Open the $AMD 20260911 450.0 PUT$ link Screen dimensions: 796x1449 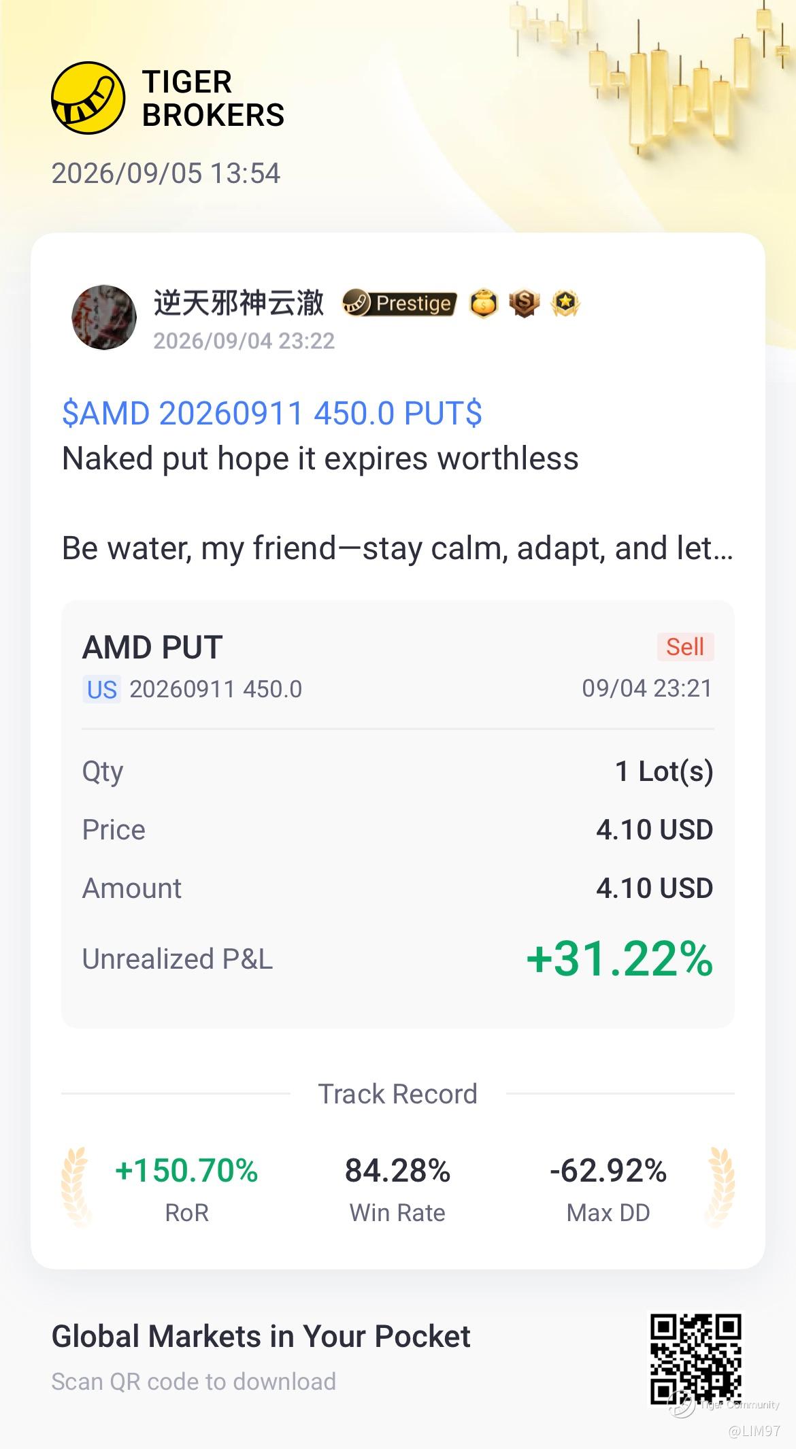point(272,413)
